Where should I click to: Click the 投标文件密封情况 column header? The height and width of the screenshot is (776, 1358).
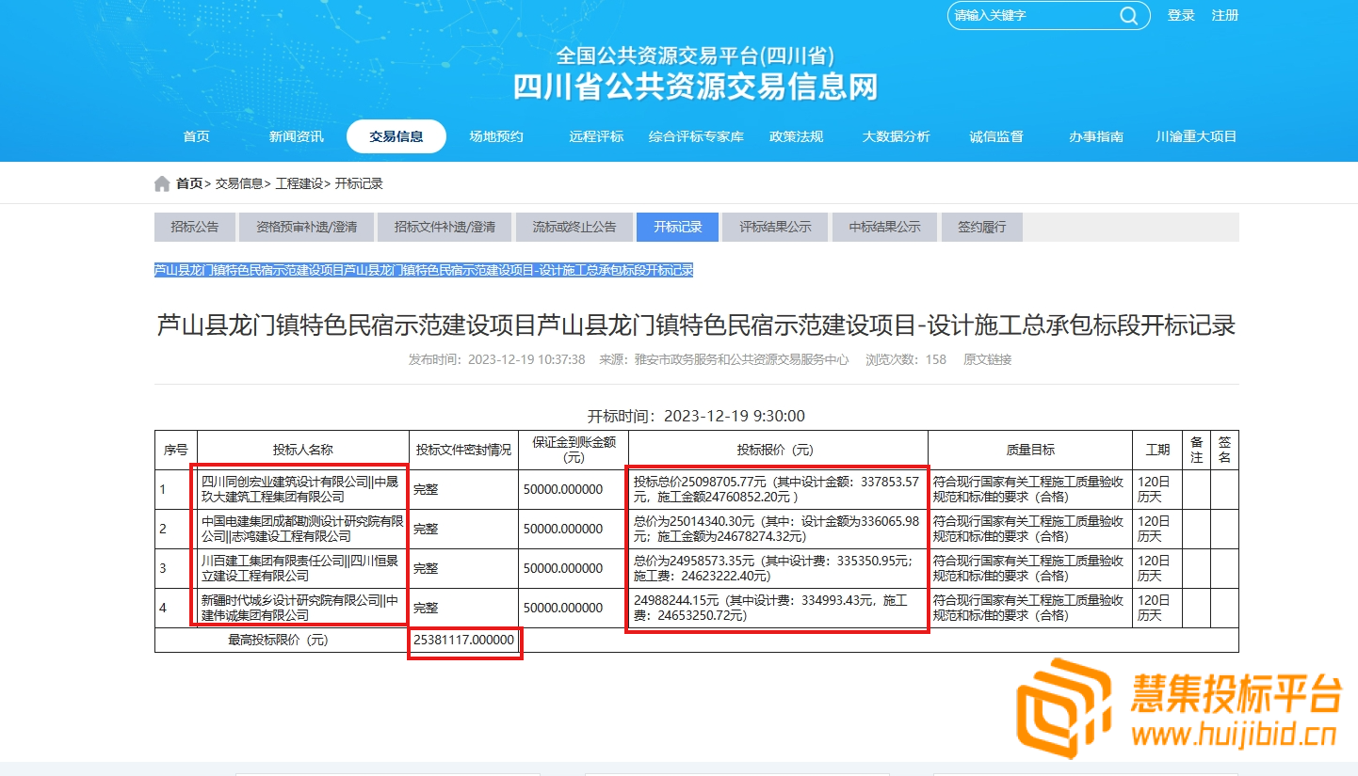[x=464, y=450]
